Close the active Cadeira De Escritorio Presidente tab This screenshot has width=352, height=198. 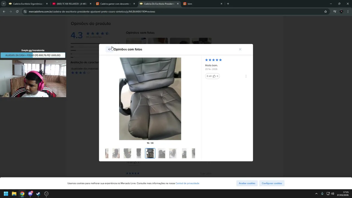[x=178, y=4]
